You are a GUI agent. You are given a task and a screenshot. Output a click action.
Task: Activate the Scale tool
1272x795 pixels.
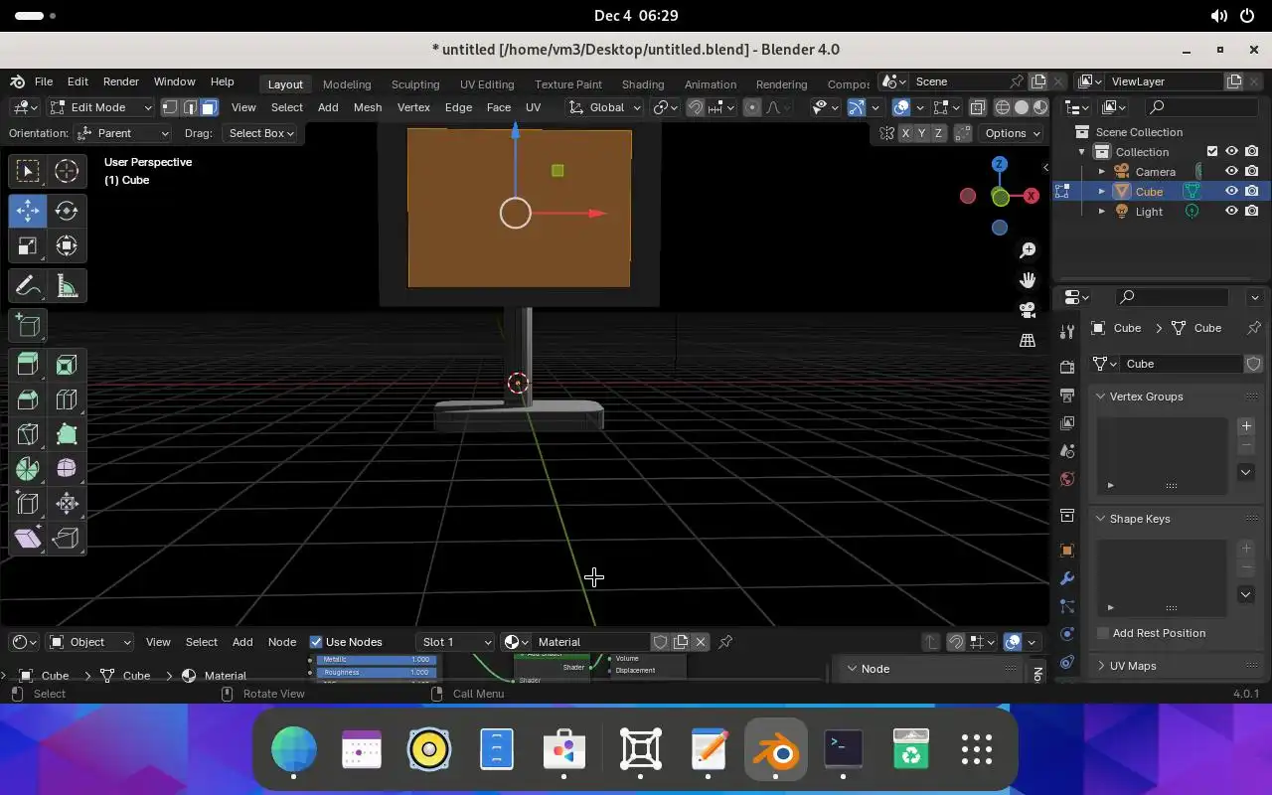tap(28, 245)
